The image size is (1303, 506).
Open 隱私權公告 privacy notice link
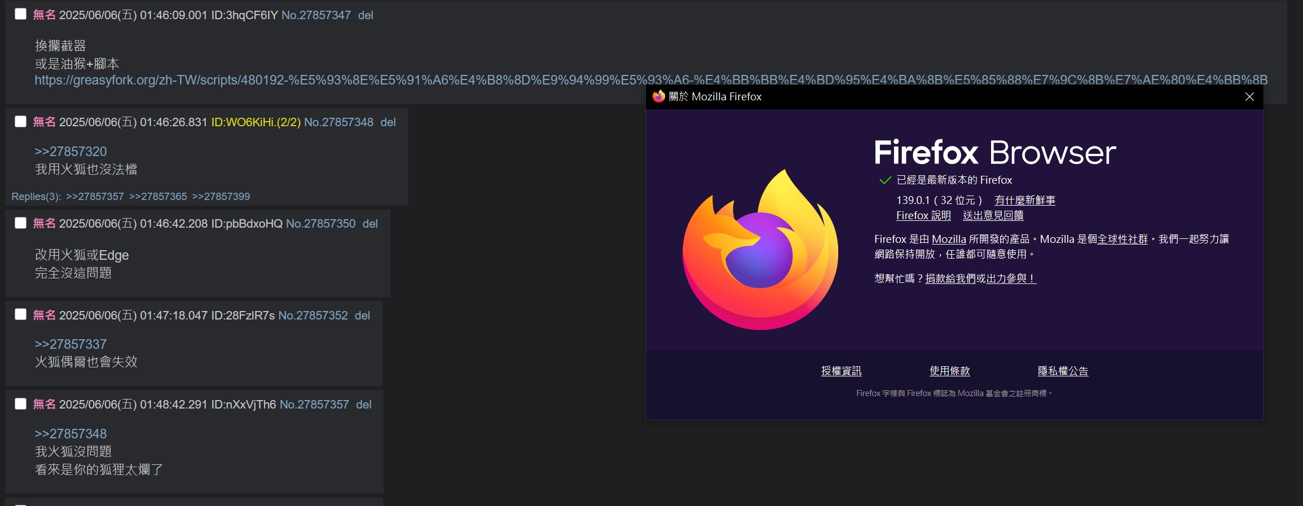click(x=1063, y=371)
